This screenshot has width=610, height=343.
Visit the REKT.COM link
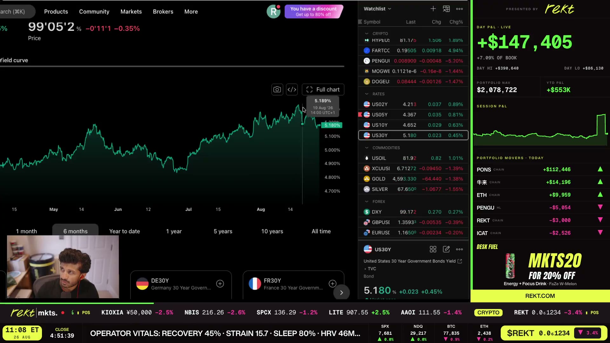(540, 296)
